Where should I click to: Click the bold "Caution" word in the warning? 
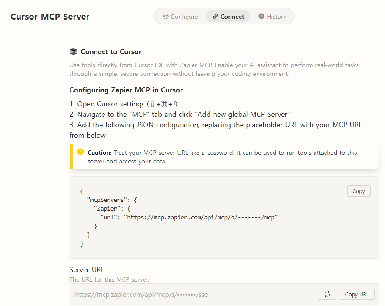[x=99, y=153]
